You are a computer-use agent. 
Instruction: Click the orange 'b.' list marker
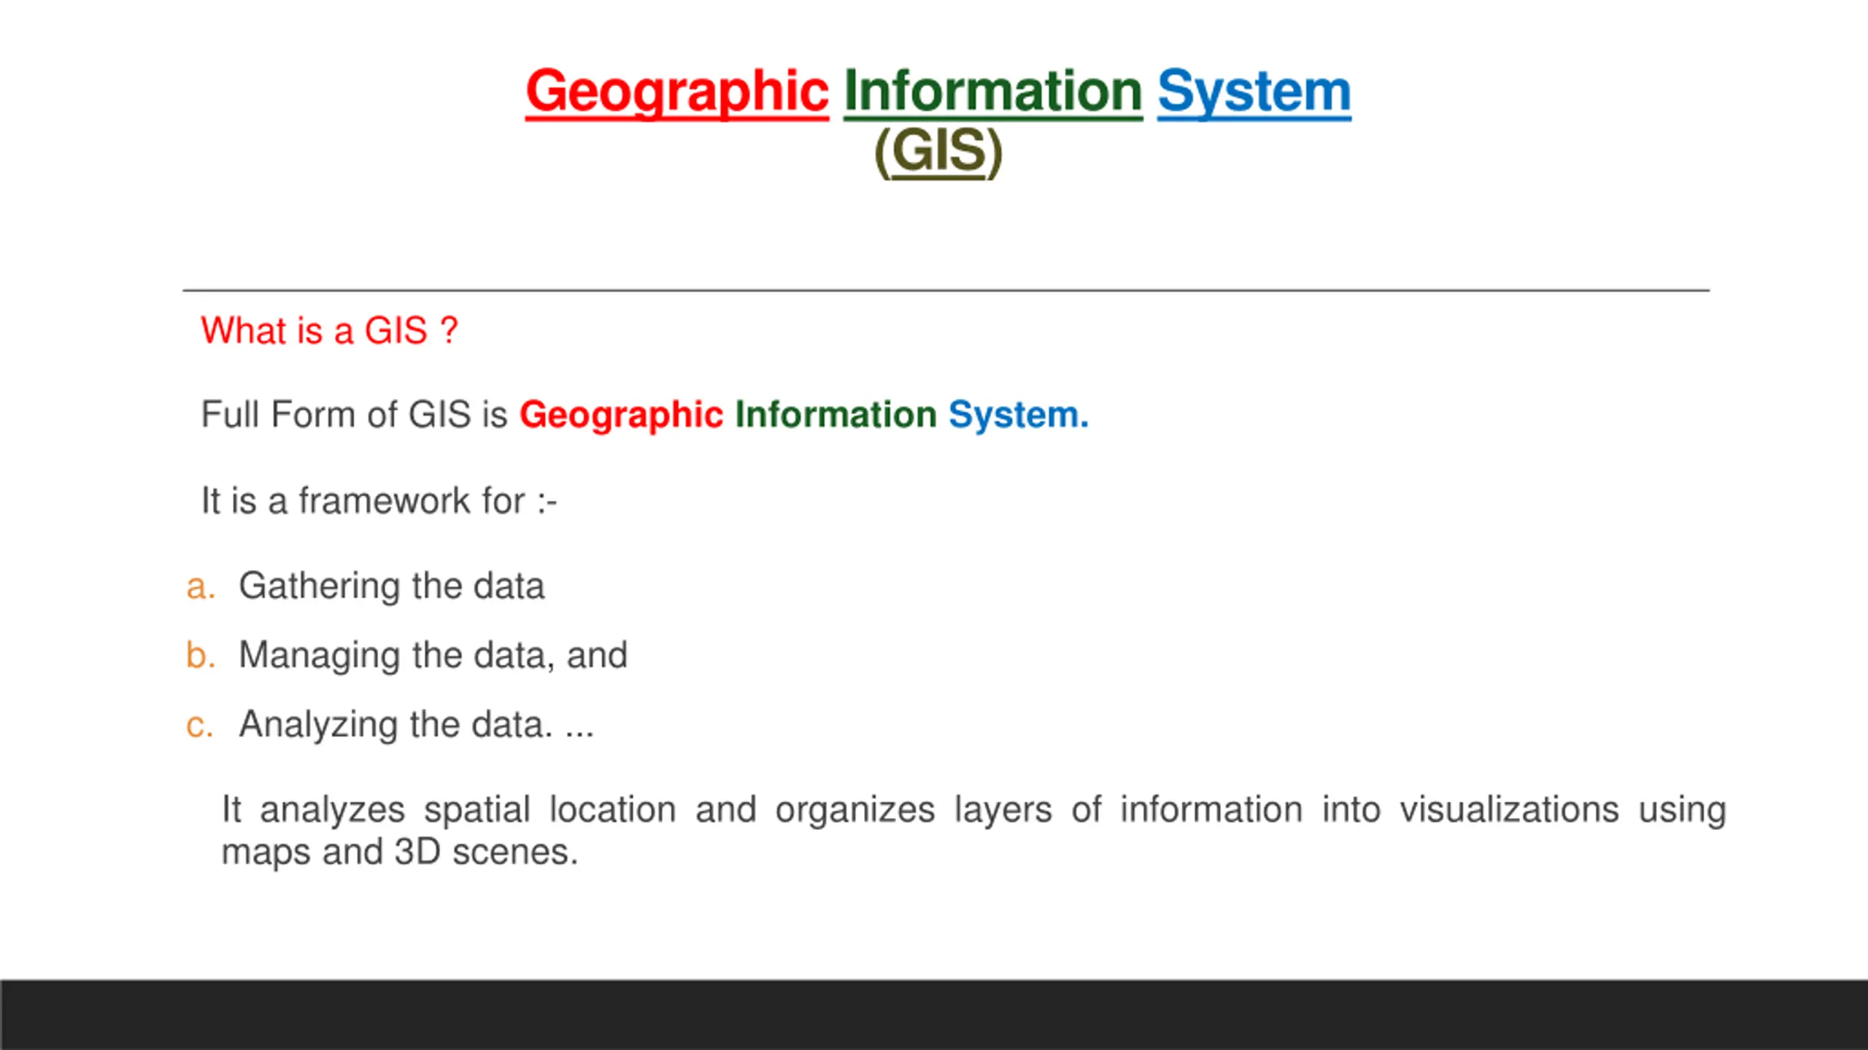[x=201, y=655]
